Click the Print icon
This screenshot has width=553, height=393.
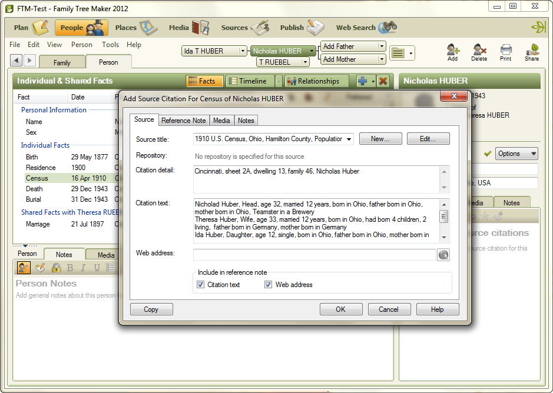[505, 52]
